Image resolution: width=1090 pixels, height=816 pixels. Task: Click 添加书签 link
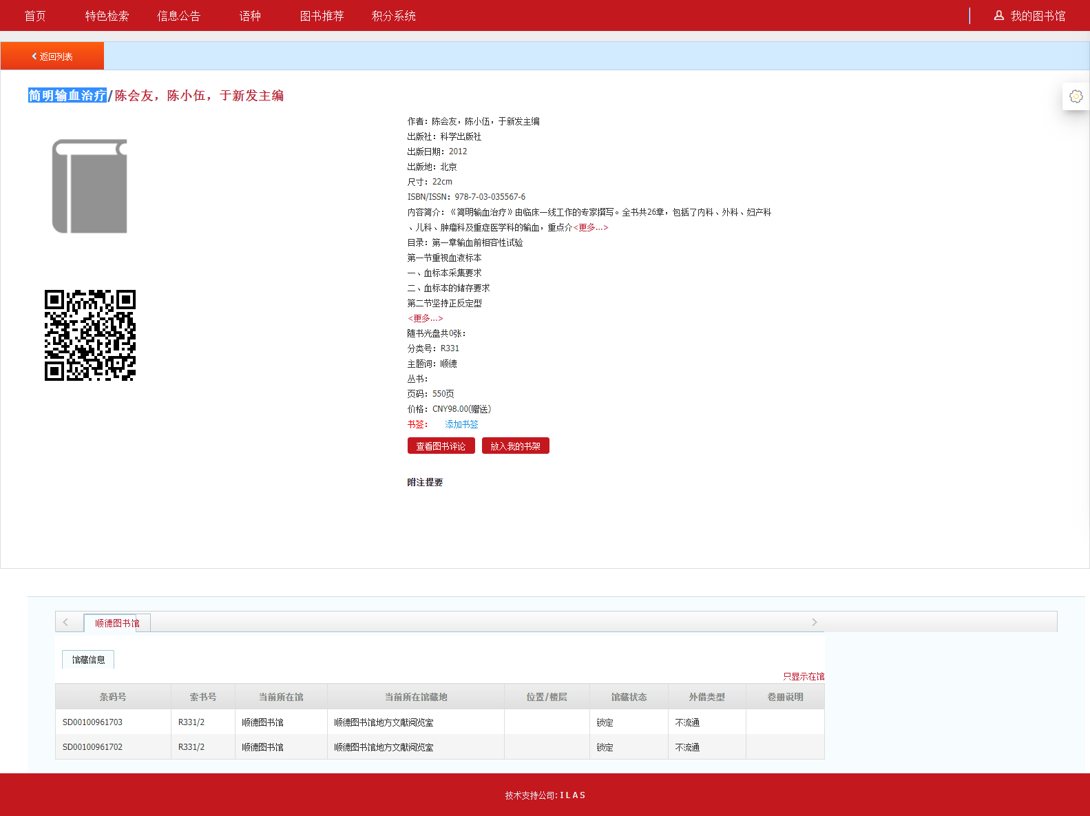[461, 424]
